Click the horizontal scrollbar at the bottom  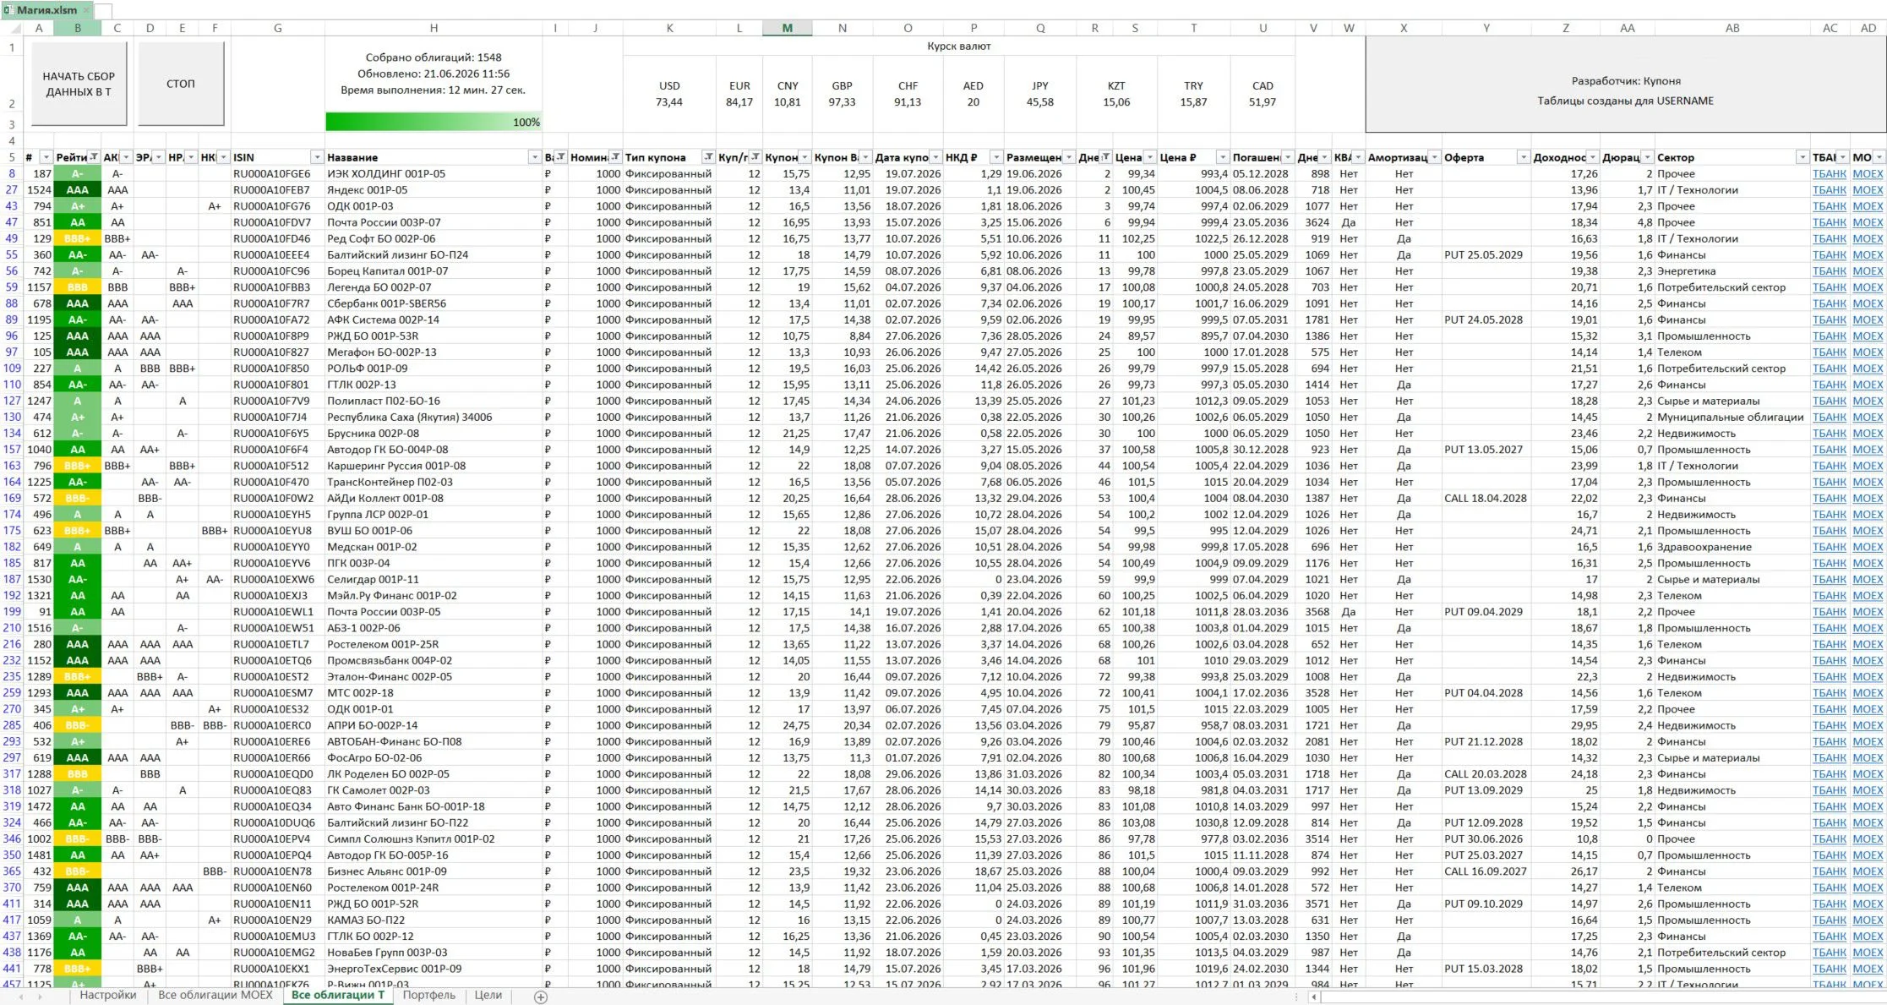pos(1597,997)
